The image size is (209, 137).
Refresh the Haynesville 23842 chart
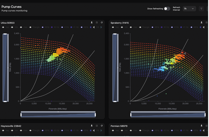(x=102, y=126)
